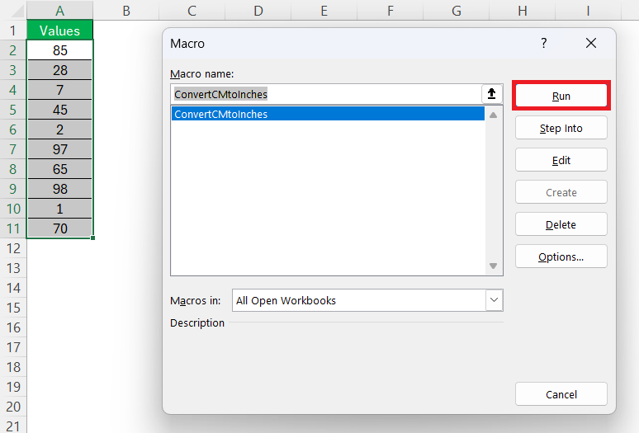The image size is (639, 433).
Task: Select column H header
Action: tap(522, 11)
